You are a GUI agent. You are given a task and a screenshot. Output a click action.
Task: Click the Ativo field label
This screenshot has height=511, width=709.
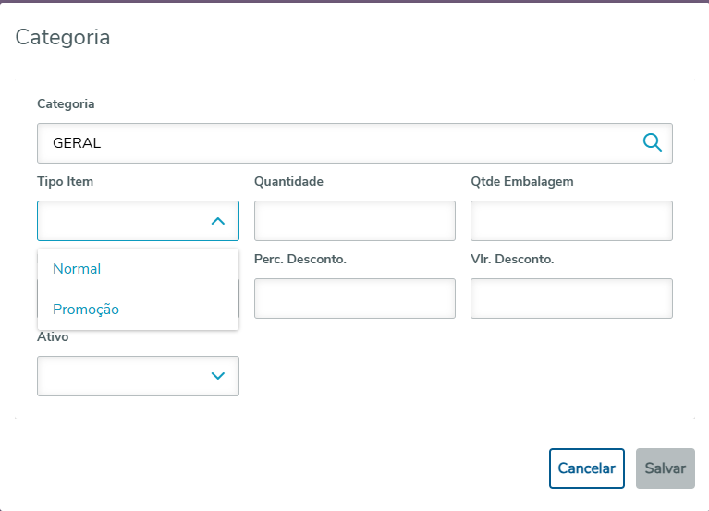(53, 337)
